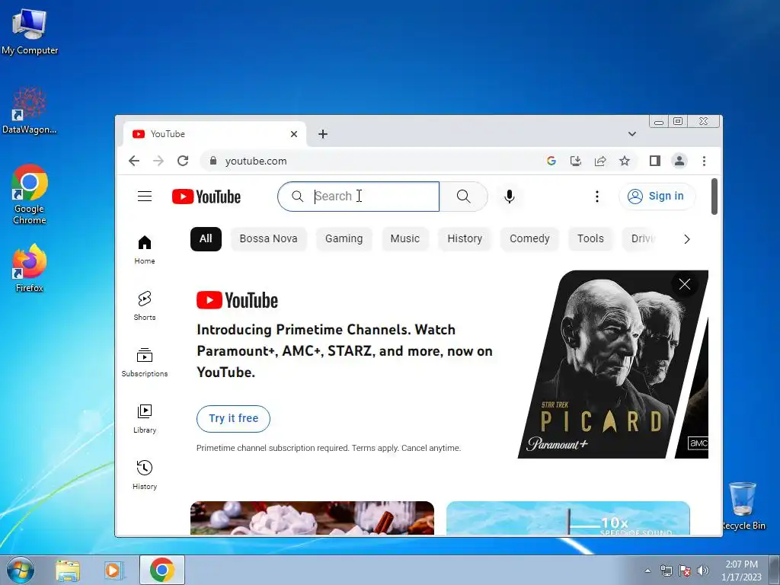
Task: Start voice search with microphone icon
Action: [510, 197]
